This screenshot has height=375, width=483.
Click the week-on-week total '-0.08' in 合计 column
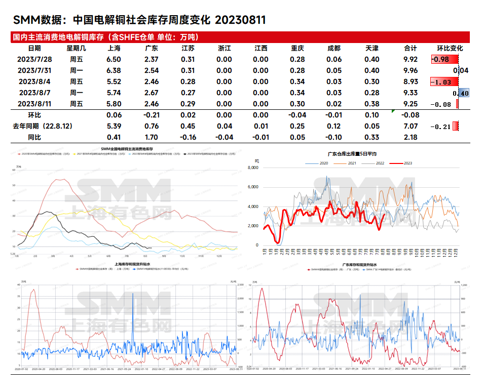(411, 115)
